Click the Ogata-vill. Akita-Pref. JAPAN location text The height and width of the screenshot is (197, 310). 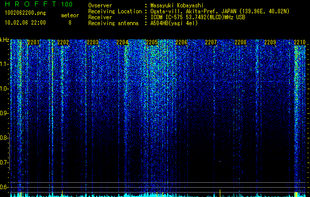coord(220,11)
